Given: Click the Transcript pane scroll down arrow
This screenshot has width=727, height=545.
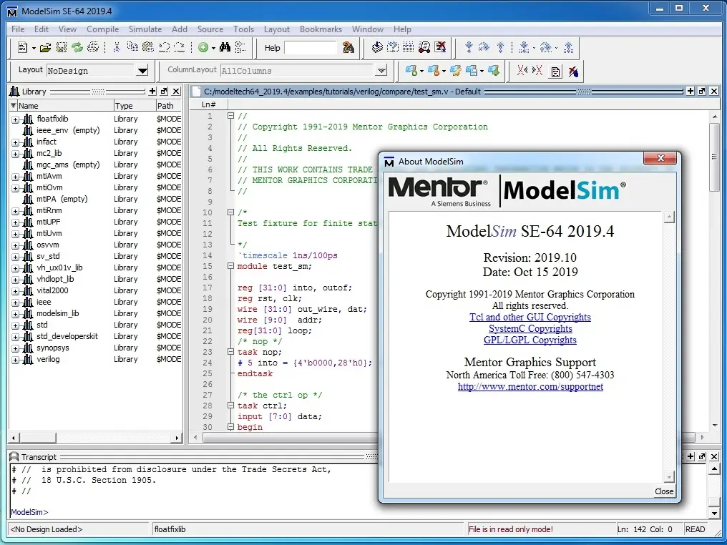Looking at the screenshot, I should pyautogui.click(x=714, y=513).
